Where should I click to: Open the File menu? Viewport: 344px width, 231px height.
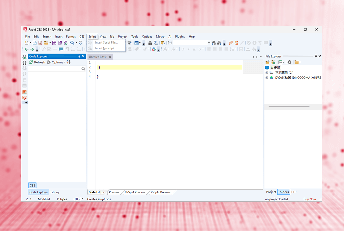point(27,37)
